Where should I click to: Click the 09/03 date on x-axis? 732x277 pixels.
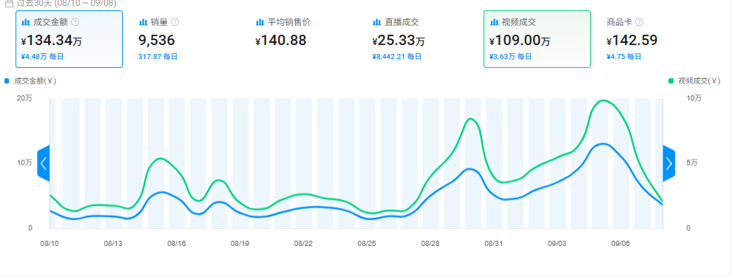[x=557, y=244]
